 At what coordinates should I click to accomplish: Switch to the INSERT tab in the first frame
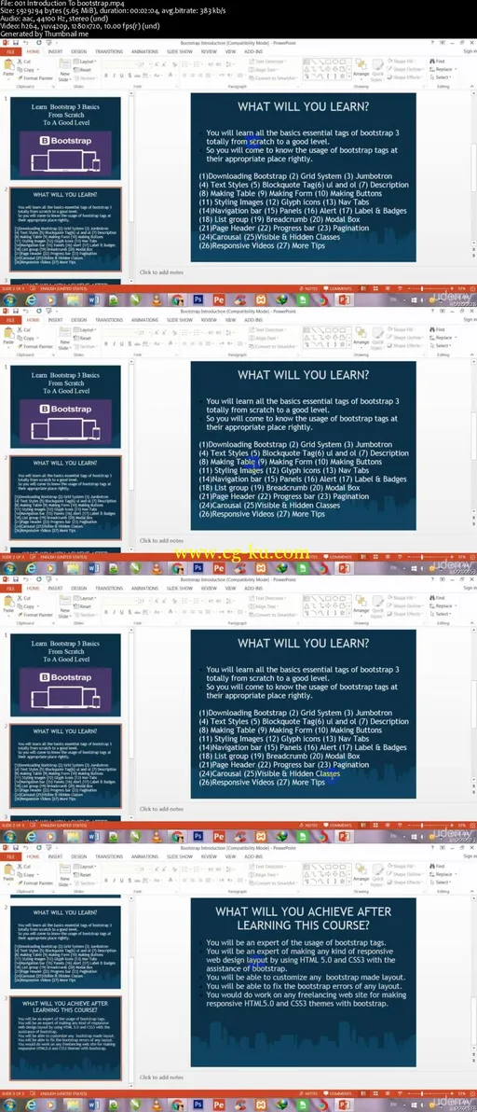coord(55,51)
